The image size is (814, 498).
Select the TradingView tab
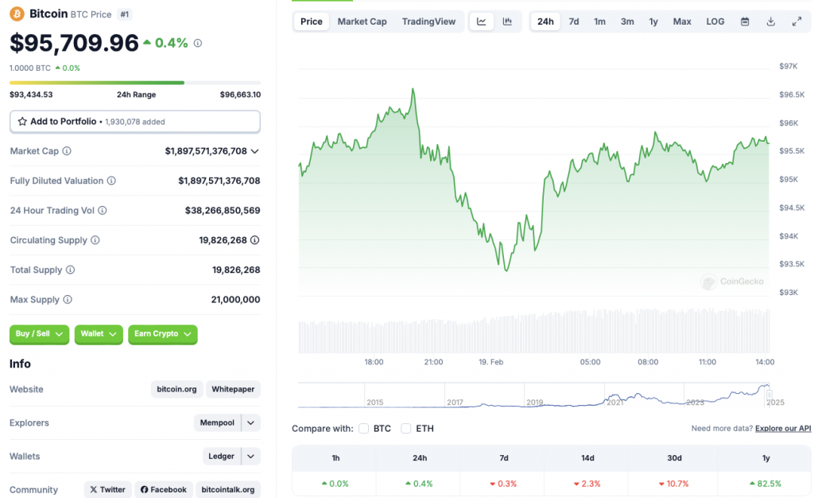(x=428, y=21)
